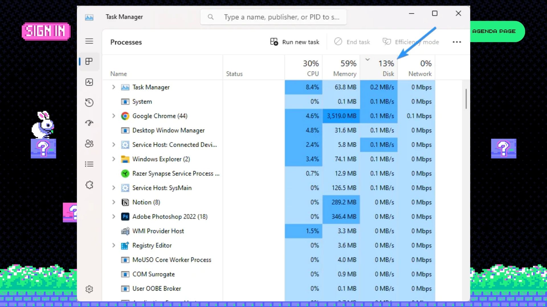Click the End task button

352,42
